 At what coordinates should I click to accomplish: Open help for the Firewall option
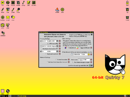(69, 60)
